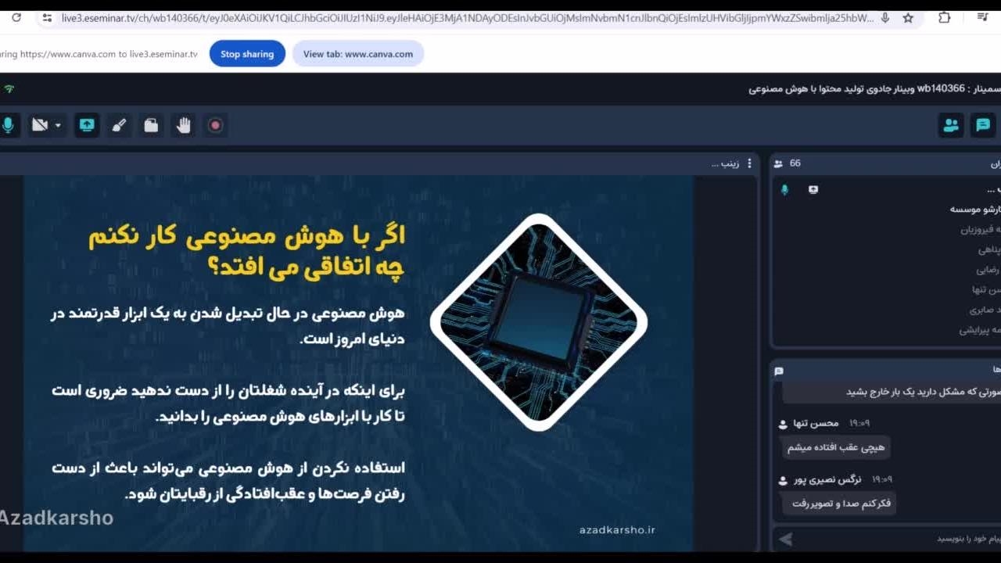Open the three-dot menu beside presenter name
The width and height of the screenshot is (1001, 563).
(x=749, y=163)
